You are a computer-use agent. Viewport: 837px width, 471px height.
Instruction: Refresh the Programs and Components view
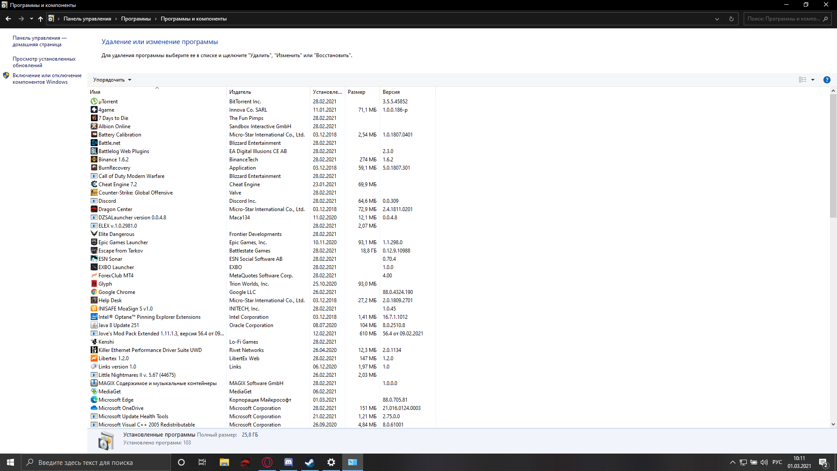[x=732, y=19]
